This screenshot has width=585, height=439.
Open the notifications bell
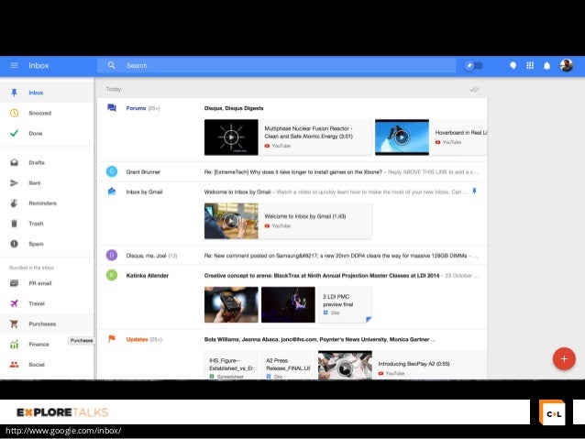[546, 66]
